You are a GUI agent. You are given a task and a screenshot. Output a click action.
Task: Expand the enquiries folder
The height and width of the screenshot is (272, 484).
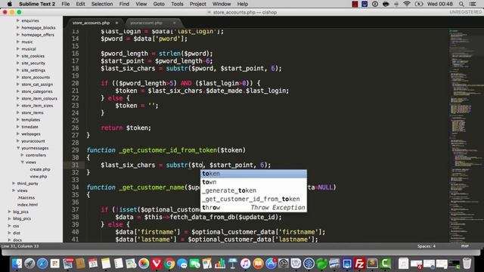tap(18, 20)
